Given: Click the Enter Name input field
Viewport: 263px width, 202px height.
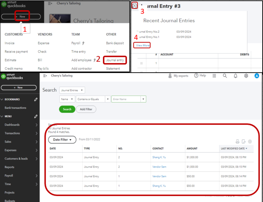Looking at the screenshot, I should 126,99.
